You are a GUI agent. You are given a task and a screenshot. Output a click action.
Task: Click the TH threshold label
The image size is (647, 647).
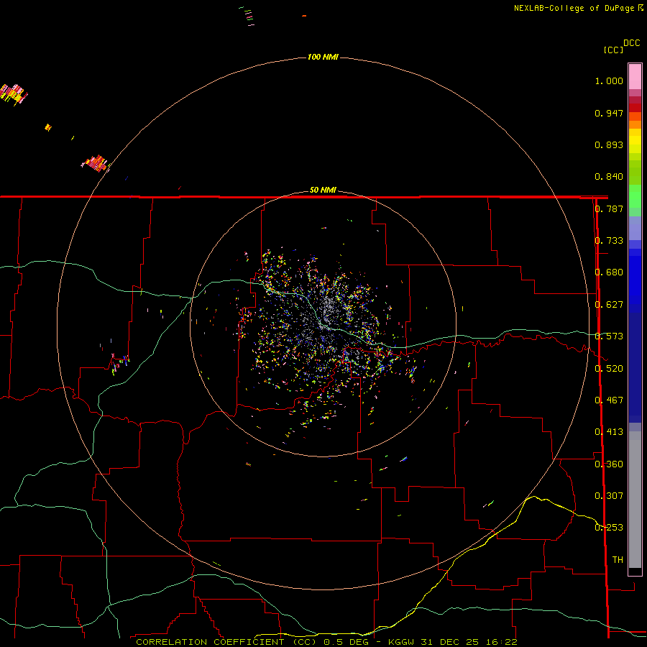point(618,560)
